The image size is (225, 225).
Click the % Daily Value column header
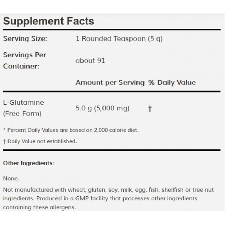click(172, 82)
